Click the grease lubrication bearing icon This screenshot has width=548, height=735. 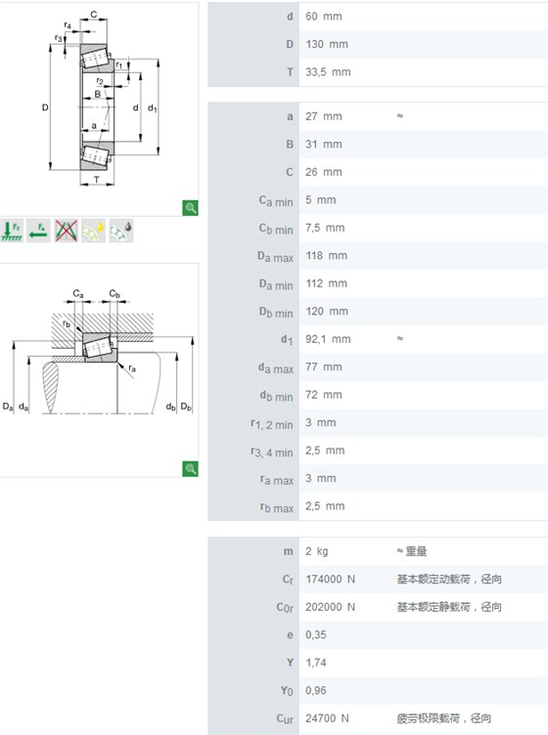93,231
